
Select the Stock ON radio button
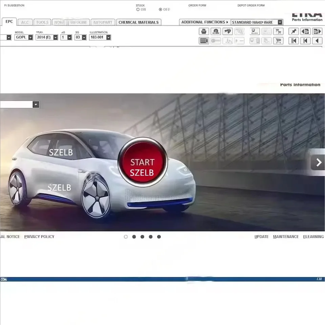[138, 9]
